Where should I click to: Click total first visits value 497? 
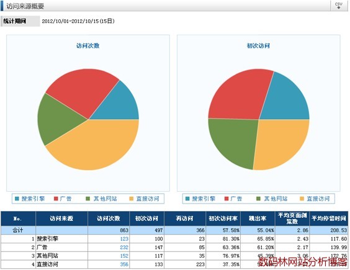(159, 230)
